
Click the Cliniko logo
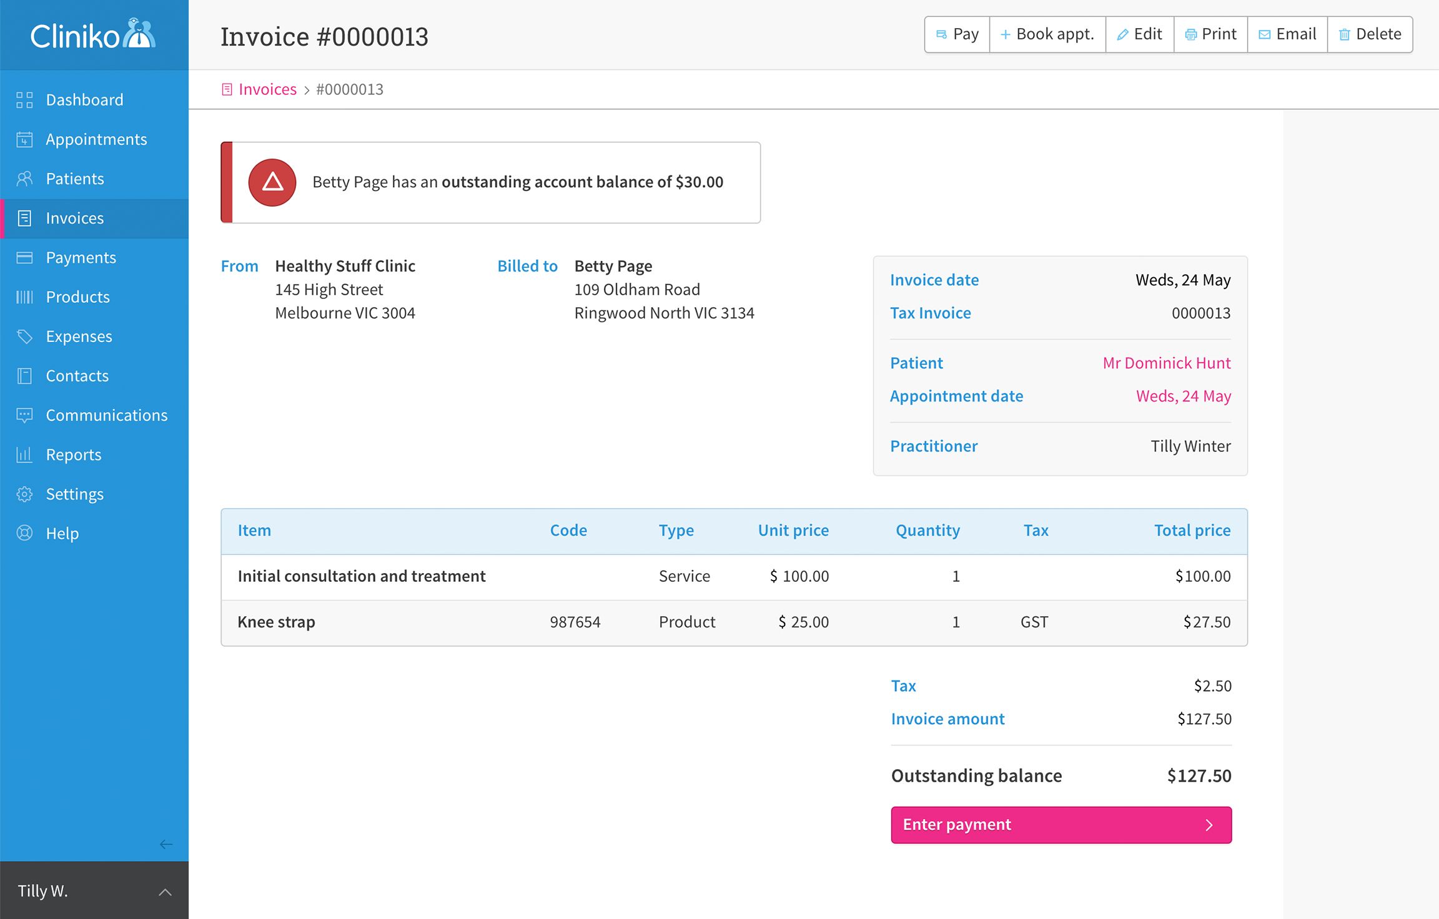[x=94, y=35]
